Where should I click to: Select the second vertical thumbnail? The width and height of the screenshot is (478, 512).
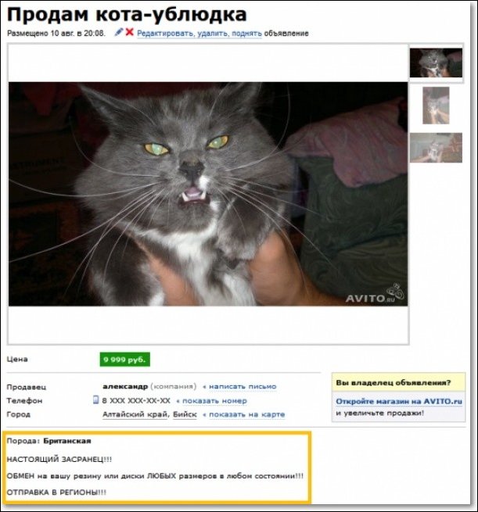pyautogui.click(x=436, y=106)
